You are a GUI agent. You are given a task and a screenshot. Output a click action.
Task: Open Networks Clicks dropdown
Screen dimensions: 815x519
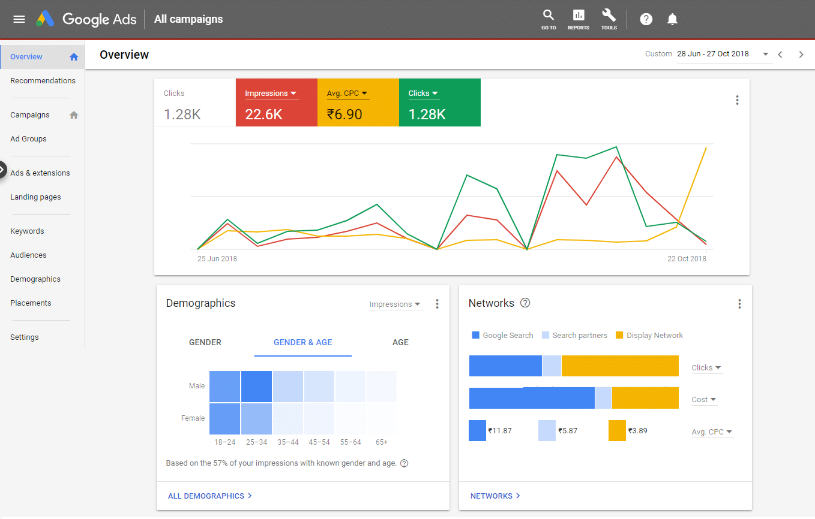click(706, 368)
